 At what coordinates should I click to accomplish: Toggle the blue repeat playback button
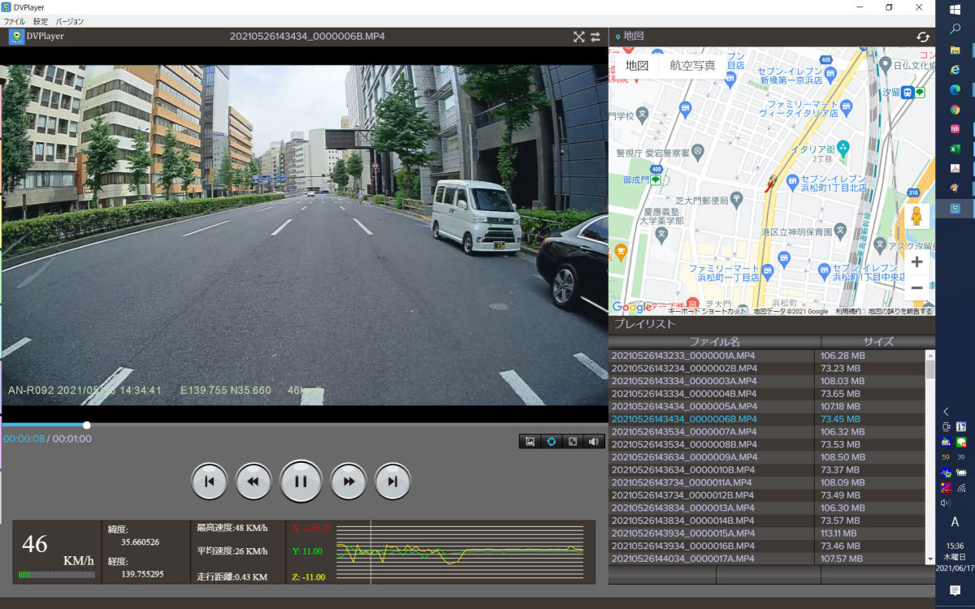(551, 442)
